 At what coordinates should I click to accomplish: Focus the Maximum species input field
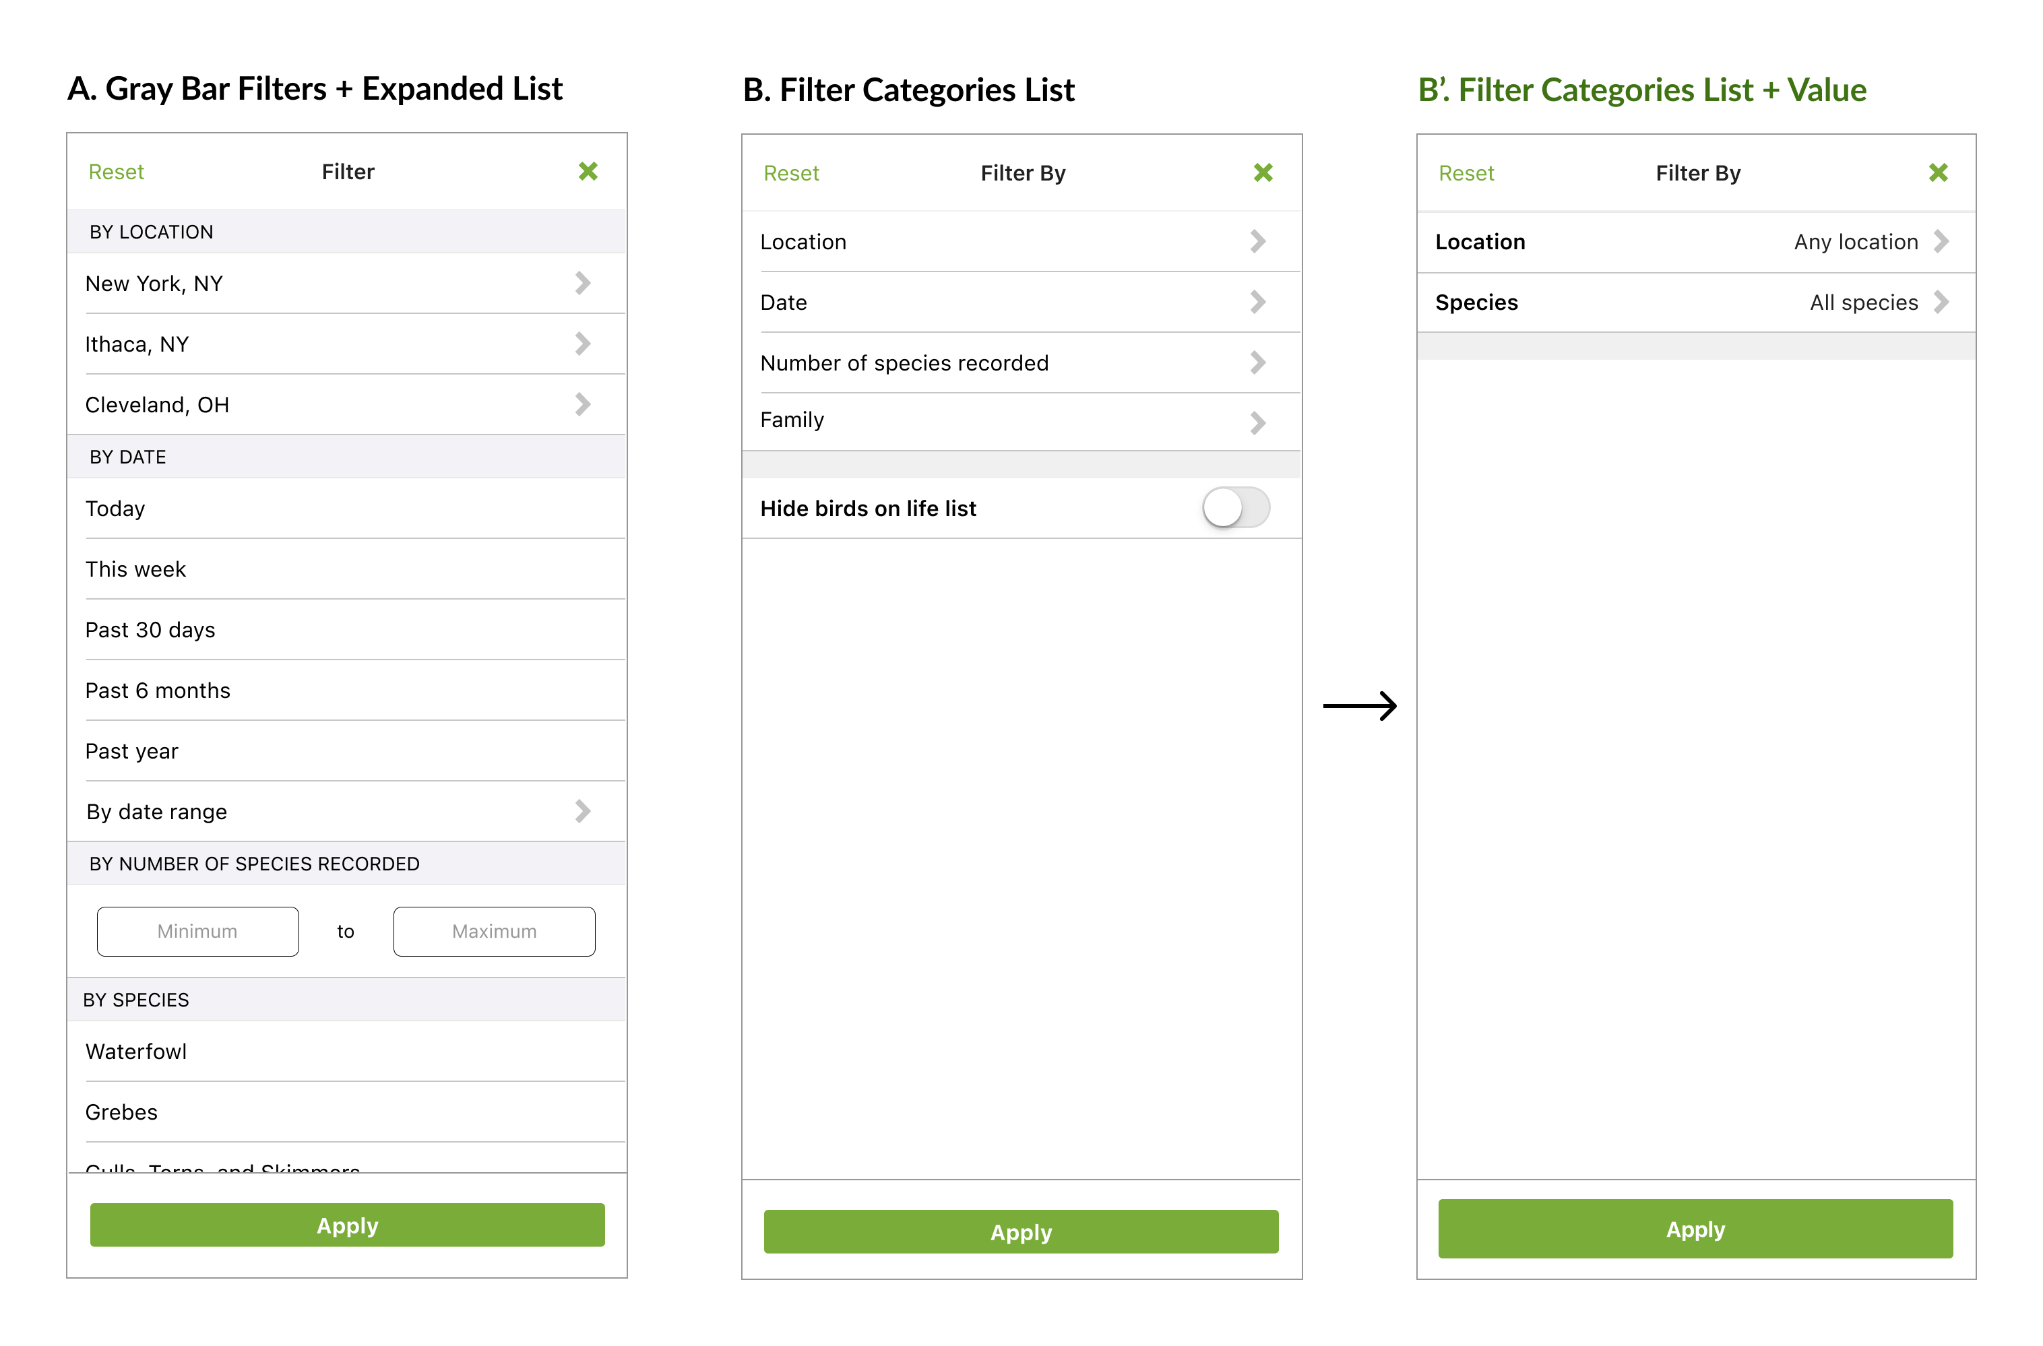[494, 932]
